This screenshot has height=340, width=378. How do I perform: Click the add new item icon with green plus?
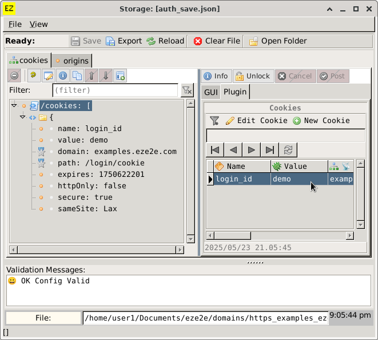coord(120,76)
